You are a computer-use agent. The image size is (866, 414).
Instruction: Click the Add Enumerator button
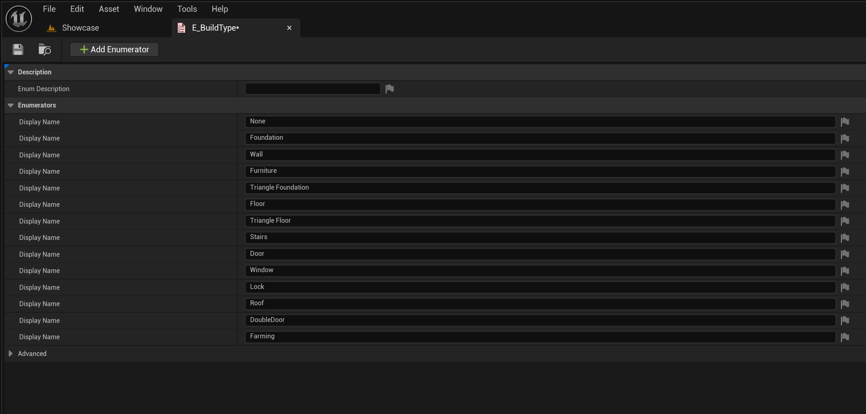pyautogui.click(x=114, y=49)
